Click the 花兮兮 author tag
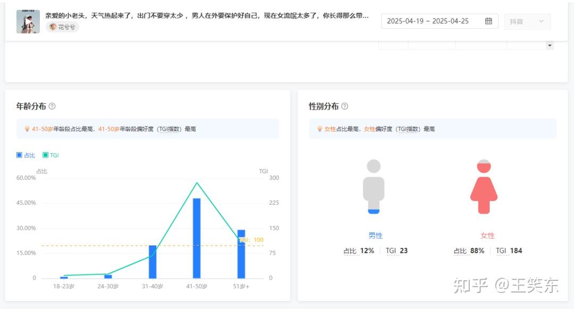This screenshot has width=574, height=309. pyautogui.click(x=63, y=27)
